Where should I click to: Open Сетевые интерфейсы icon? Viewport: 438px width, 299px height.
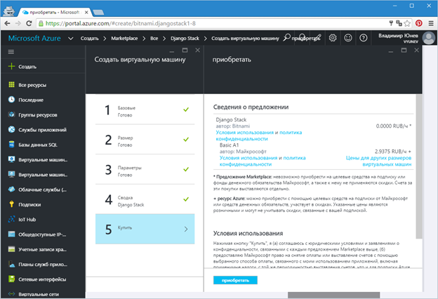[11, 279]
